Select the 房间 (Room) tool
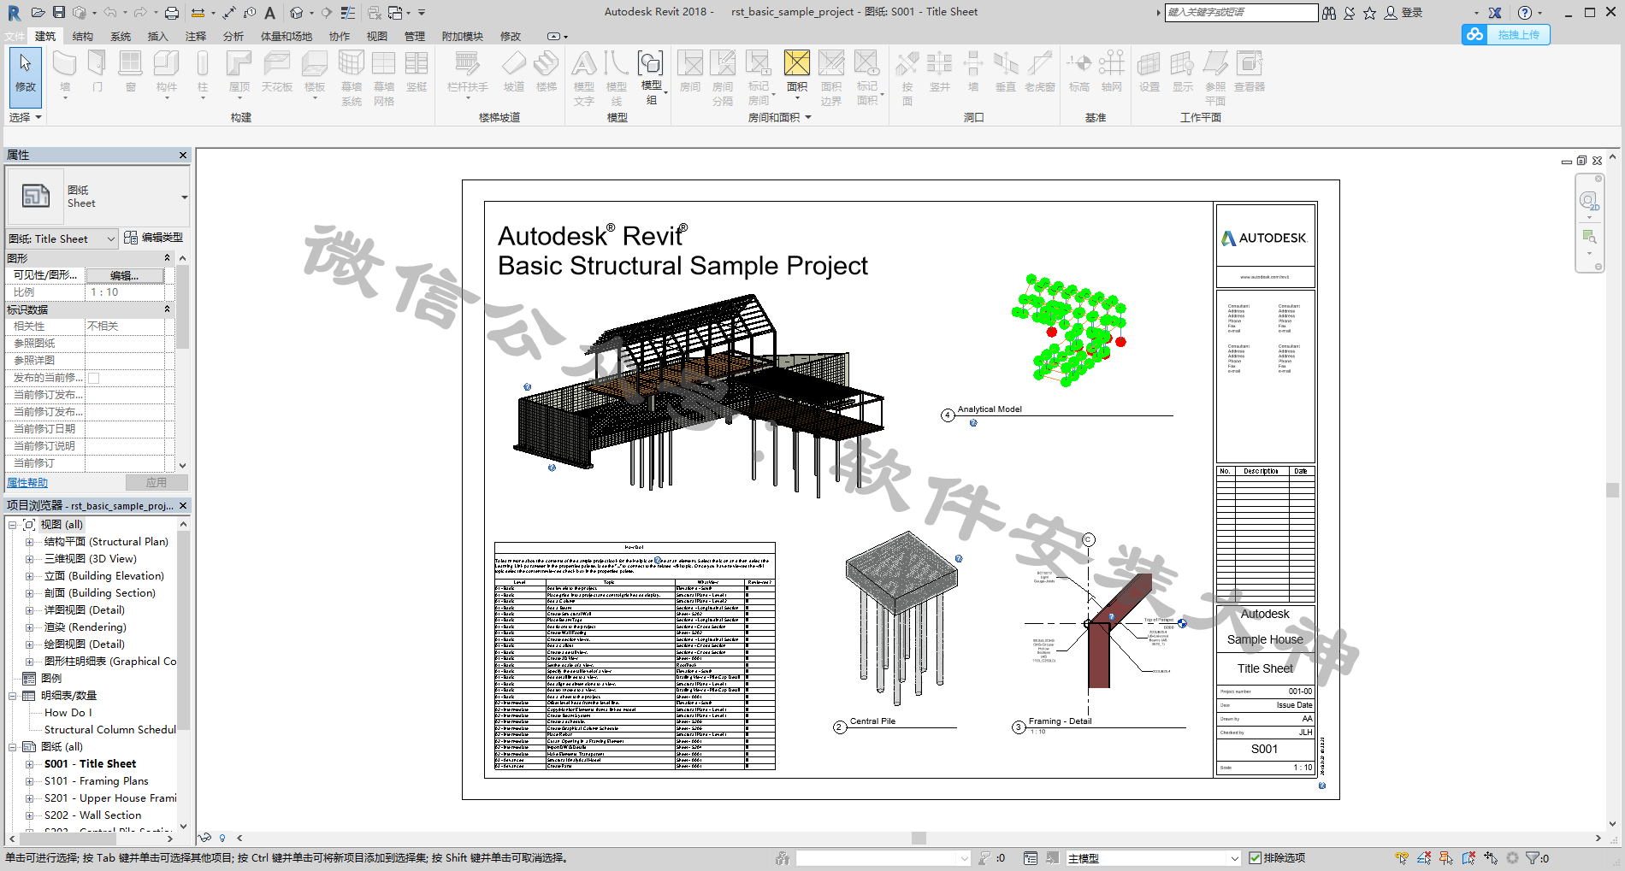The height and width of the screenshot is (871, 1625). click(x=690, y=72)
